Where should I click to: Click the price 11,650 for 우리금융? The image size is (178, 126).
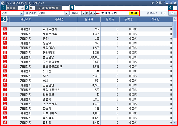[96, 118]
